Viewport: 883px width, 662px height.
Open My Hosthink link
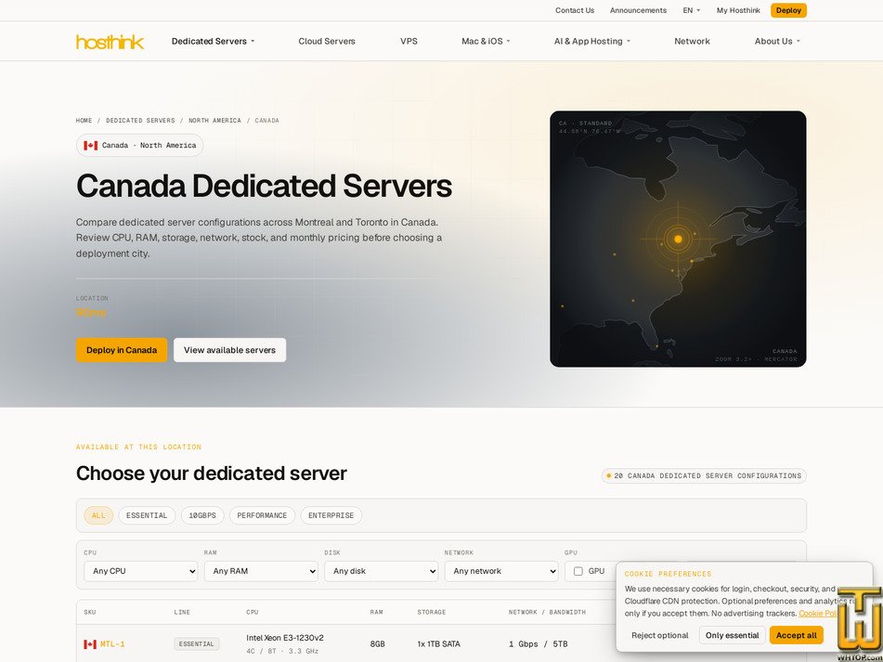[x=738, y=10]
